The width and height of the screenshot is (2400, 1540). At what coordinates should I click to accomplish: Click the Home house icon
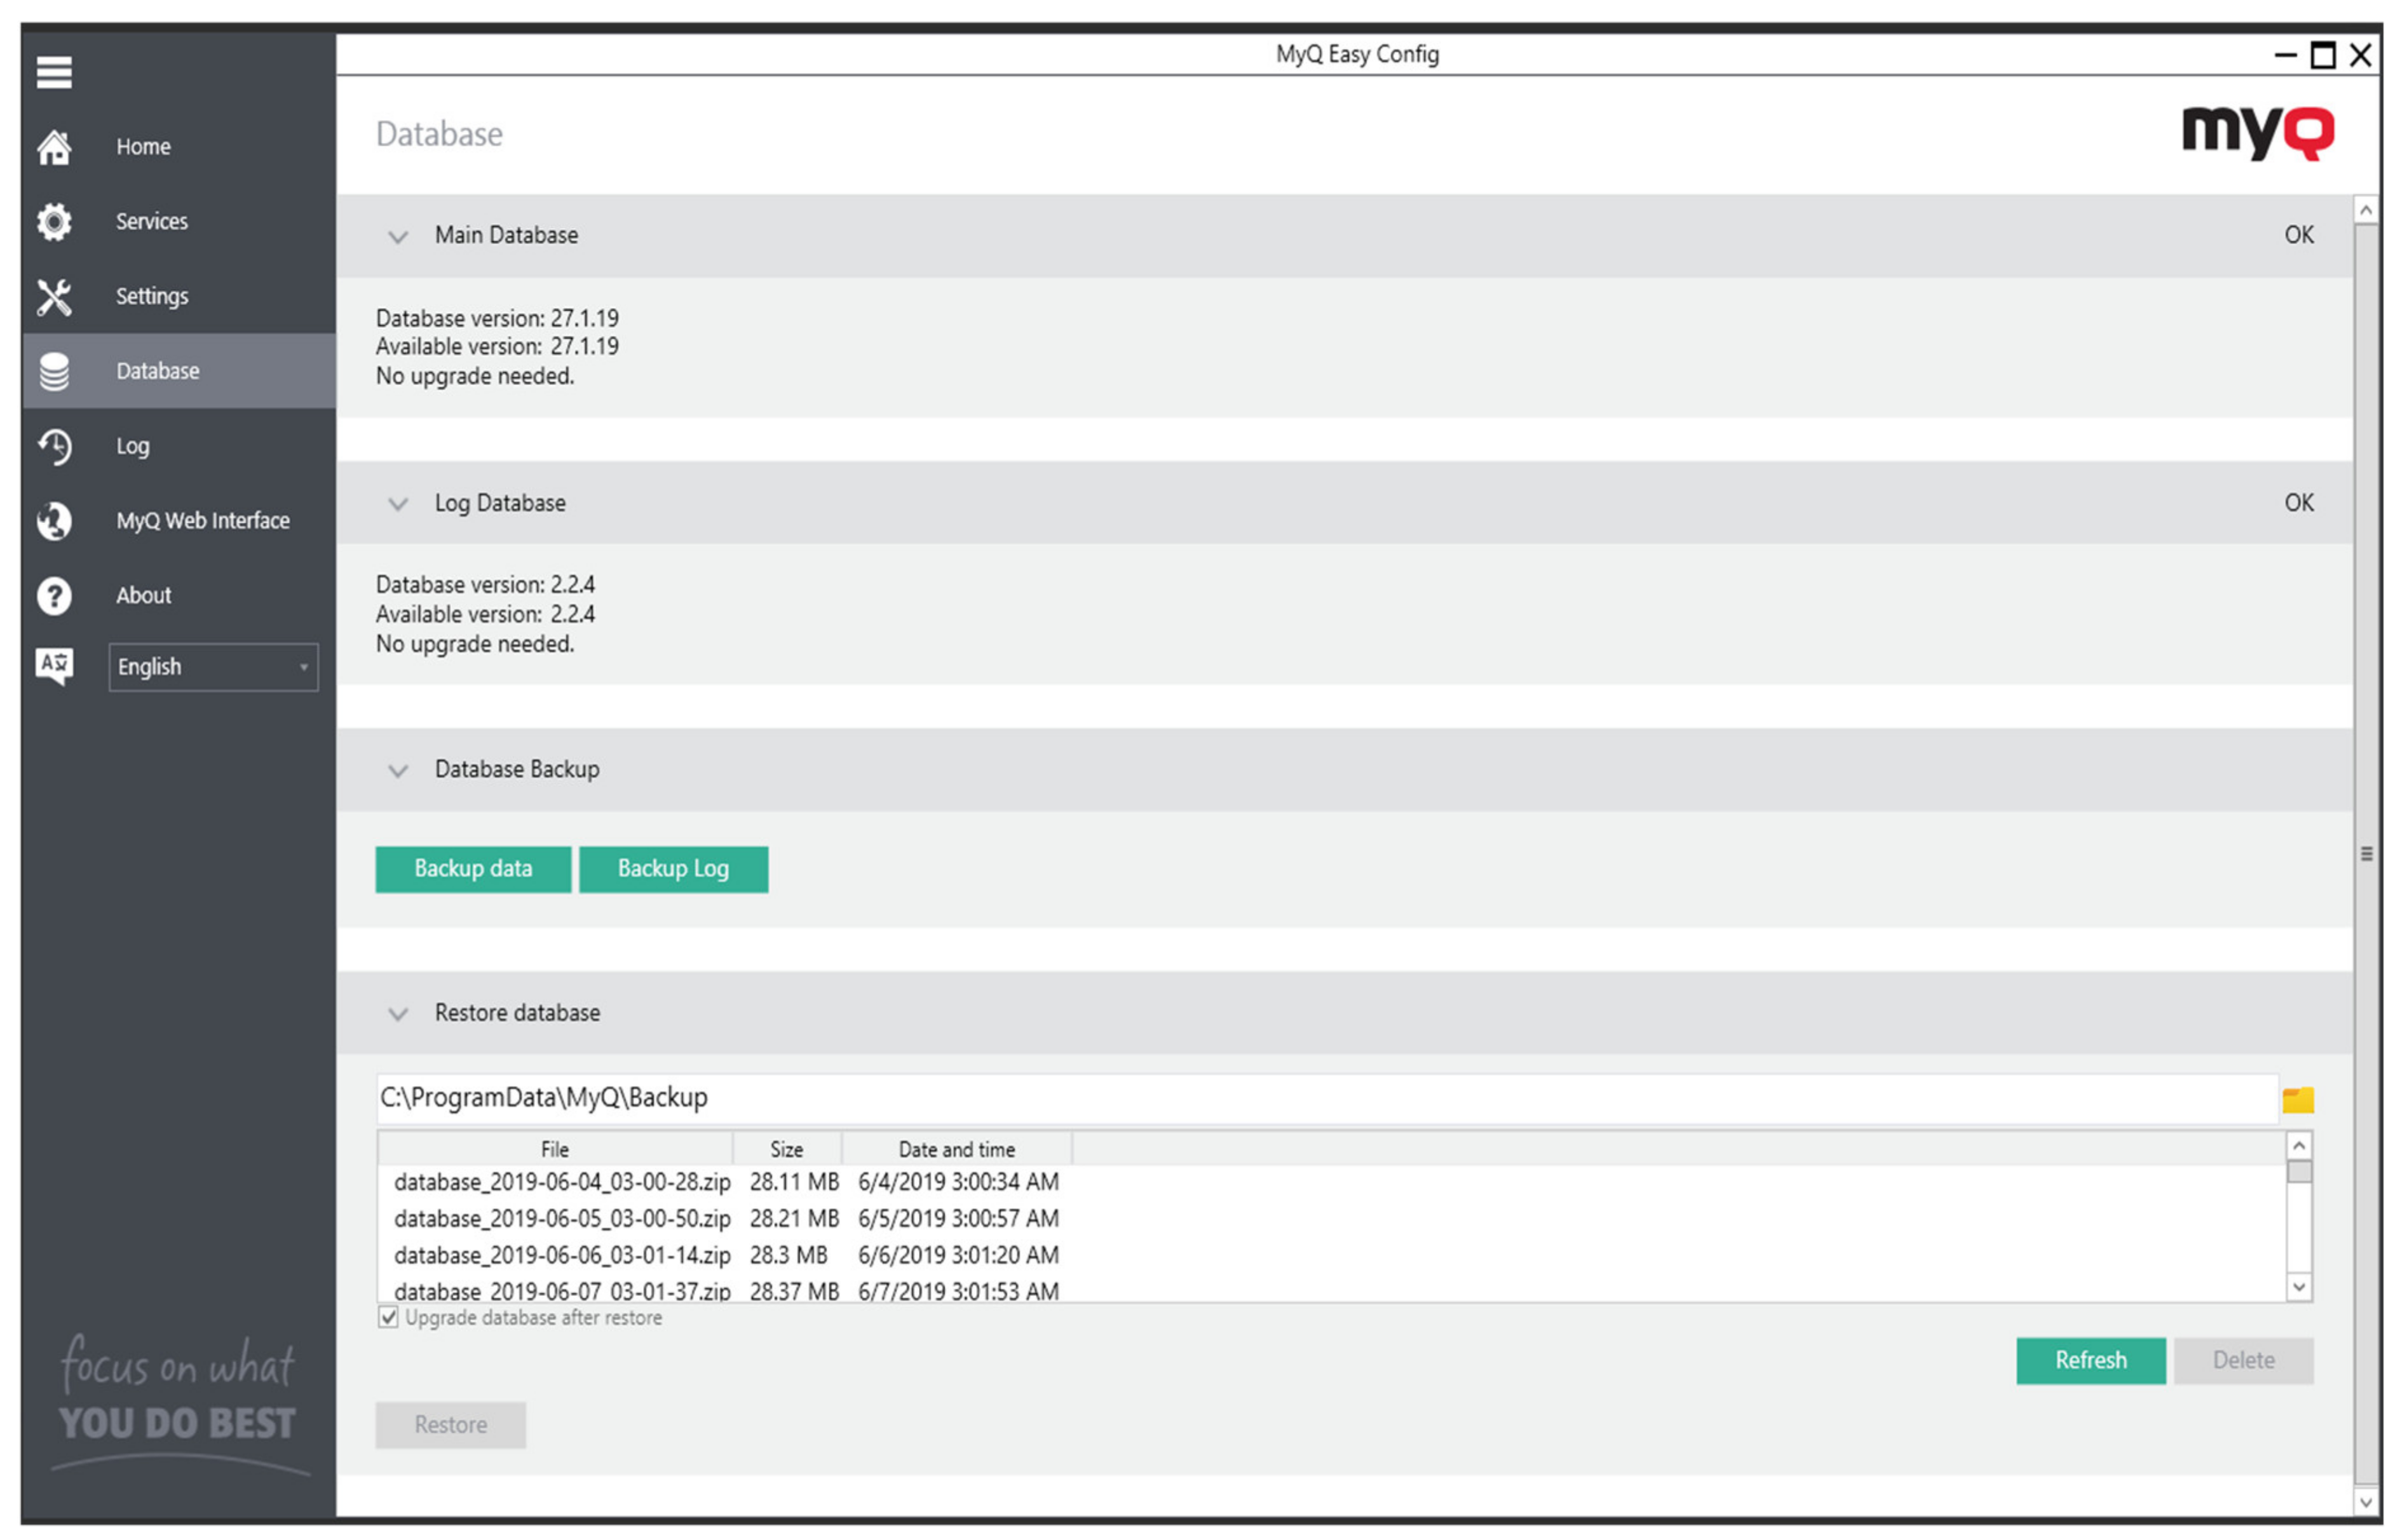coord(54,147)
